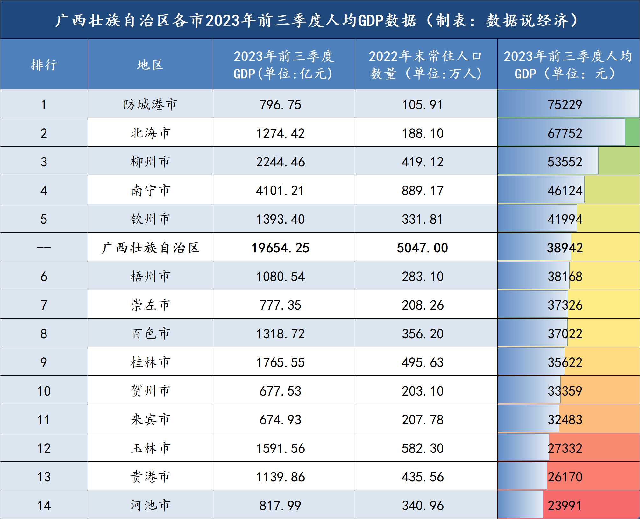Viewport: 640px width, 519px height.
Task: Click the 玉林市 ranking number 12
Action: [45, 448]
